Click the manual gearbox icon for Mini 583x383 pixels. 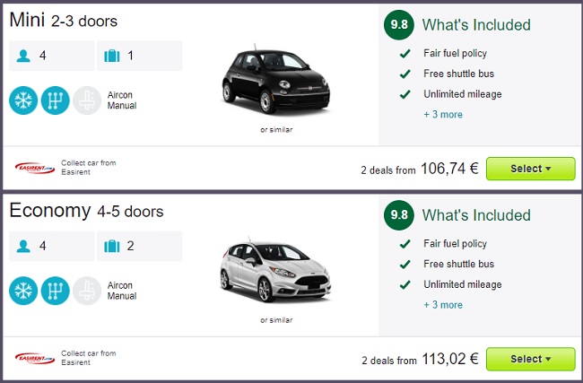point(56,100)
